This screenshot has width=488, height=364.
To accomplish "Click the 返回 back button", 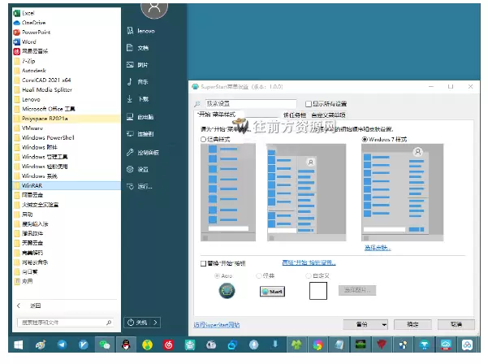I will [28, 305].
